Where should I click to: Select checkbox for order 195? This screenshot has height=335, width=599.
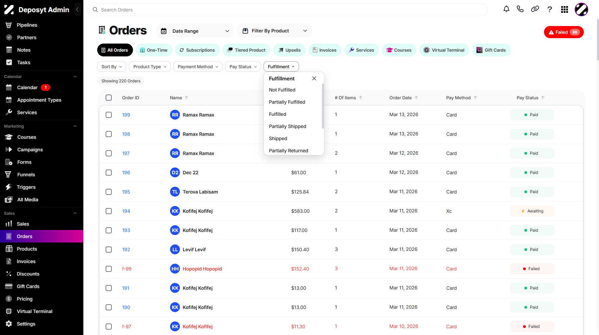[x=109, y=192]
